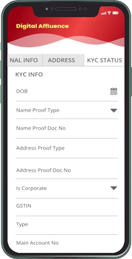Viewport: 132px width, 259px height.
Task: Tap the KYC INFO section heading
Action: click(x=29, y=75)
